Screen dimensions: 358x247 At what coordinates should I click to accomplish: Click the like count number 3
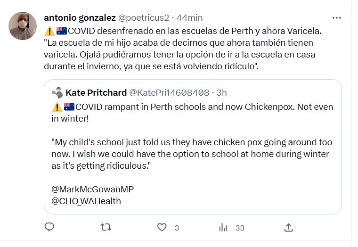click(x=177, y=228)
